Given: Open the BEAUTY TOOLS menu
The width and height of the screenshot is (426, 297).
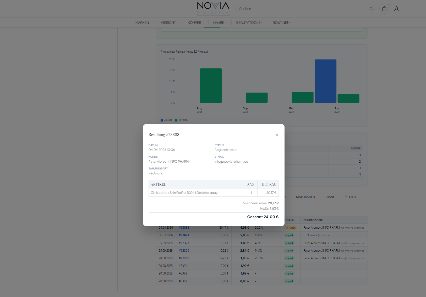Looking at the screenshot, I should pos(249,23).
